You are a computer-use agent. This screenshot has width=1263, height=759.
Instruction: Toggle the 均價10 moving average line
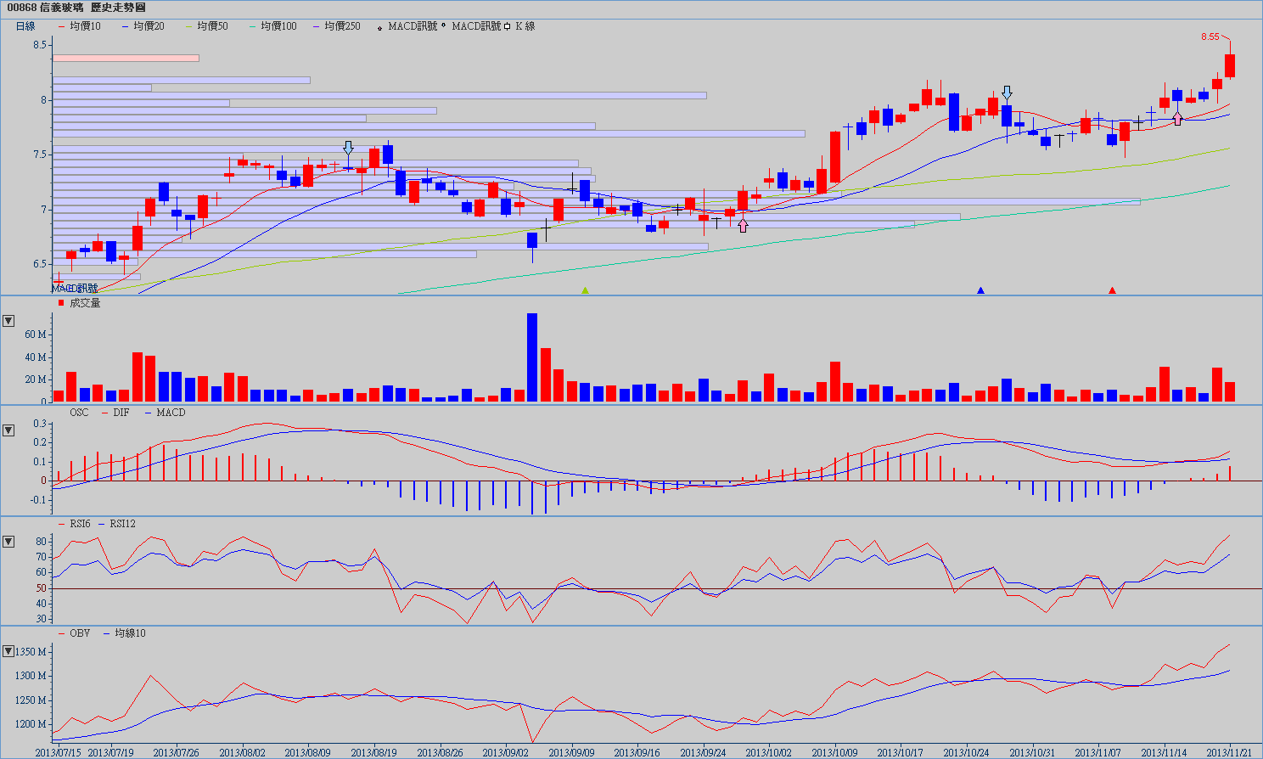pyautogui.click(x=80, y=26)
